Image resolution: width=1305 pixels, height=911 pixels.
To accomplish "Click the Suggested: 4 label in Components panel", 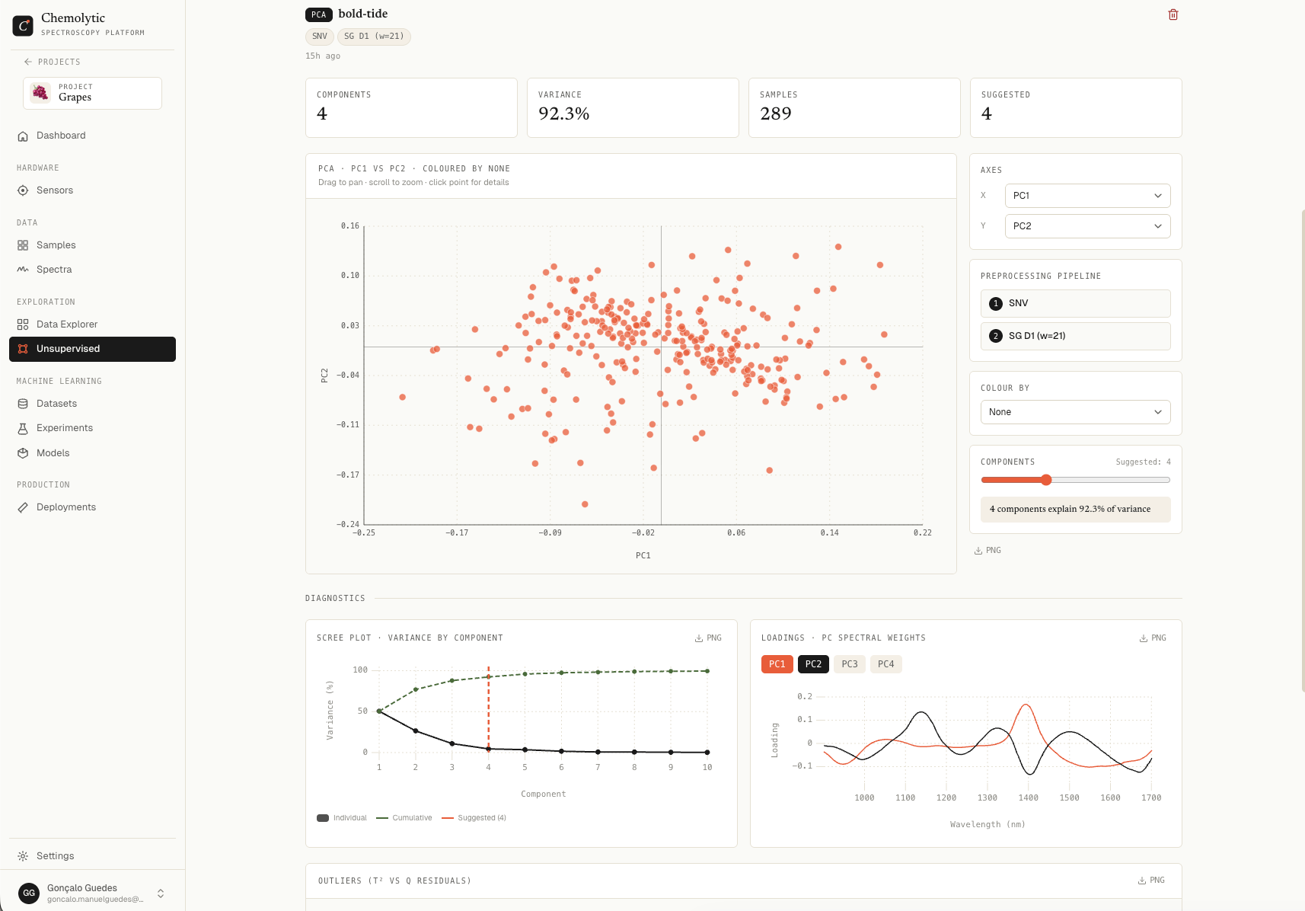I will click(1143, 462).
